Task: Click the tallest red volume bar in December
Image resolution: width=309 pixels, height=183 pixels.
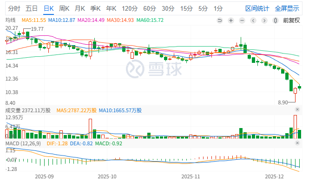Action: [x=295, y=127]
